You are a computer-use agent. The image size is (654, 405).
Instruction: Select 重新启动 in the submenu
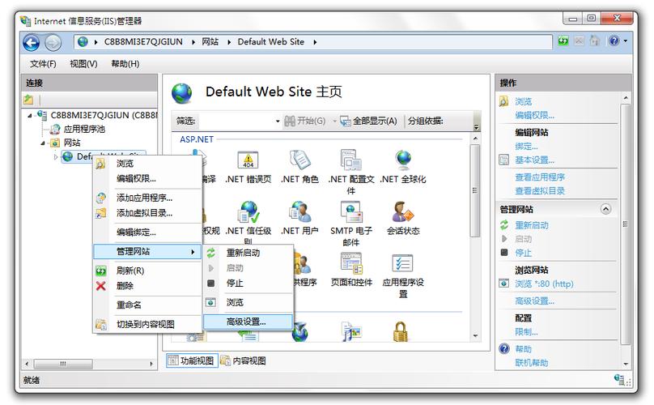[248, 253]
